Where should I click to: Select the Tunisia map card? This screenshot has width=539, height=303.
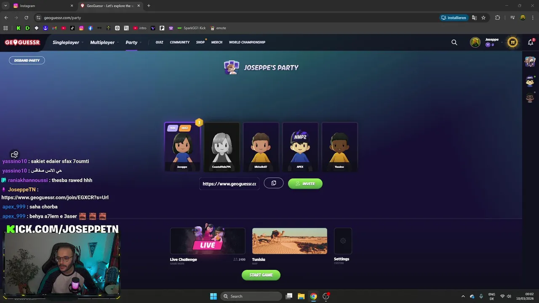[290, 241]
